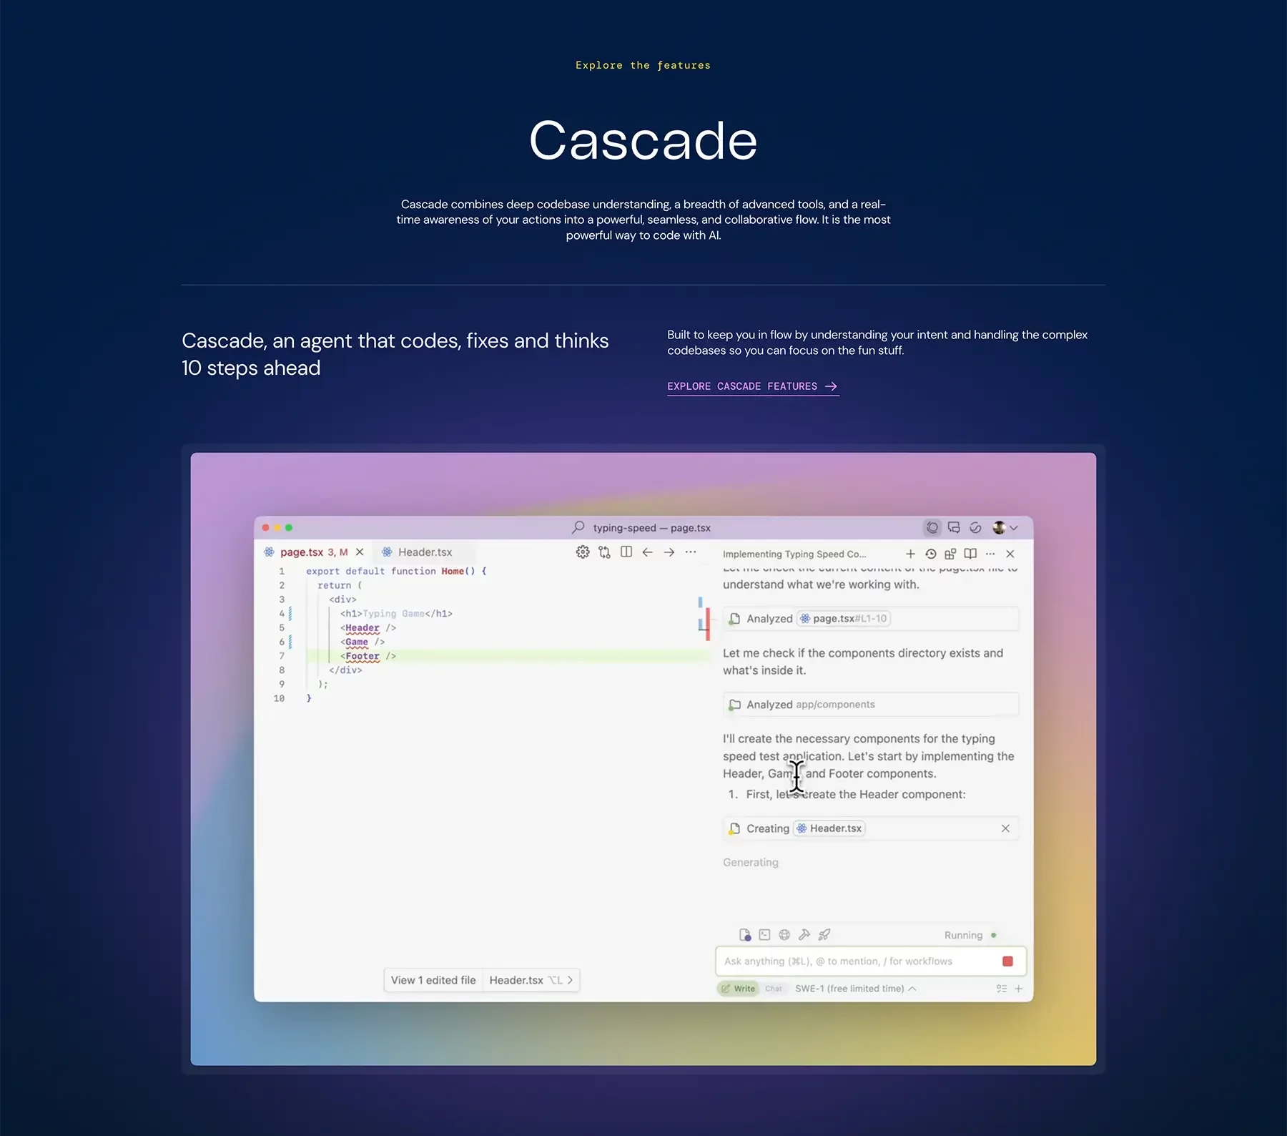Go to the Header.tsx edited file button

(531, 980)
